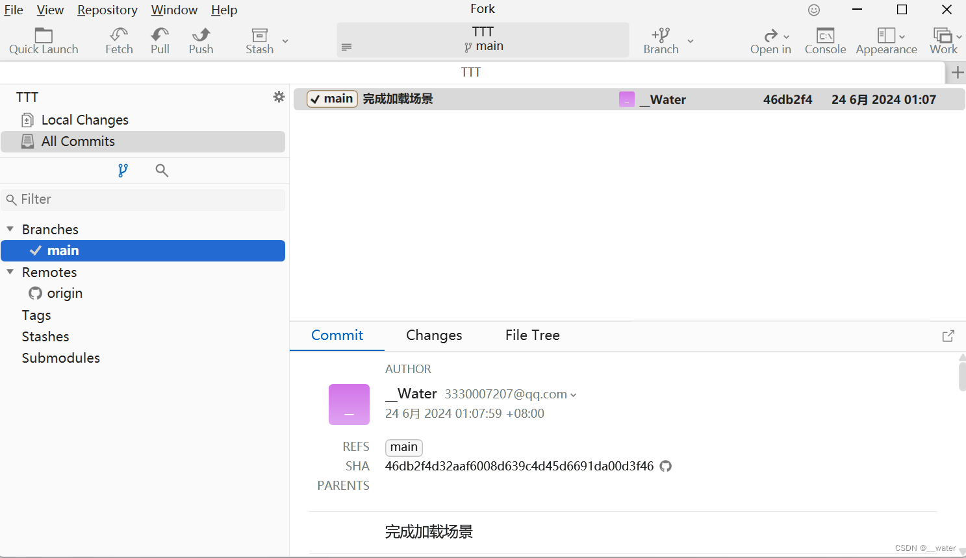Image resolution: width=966 pixels, height=558 pixels.
Task: Click __Water's pink avatar swatch
Action: point(349,404)
